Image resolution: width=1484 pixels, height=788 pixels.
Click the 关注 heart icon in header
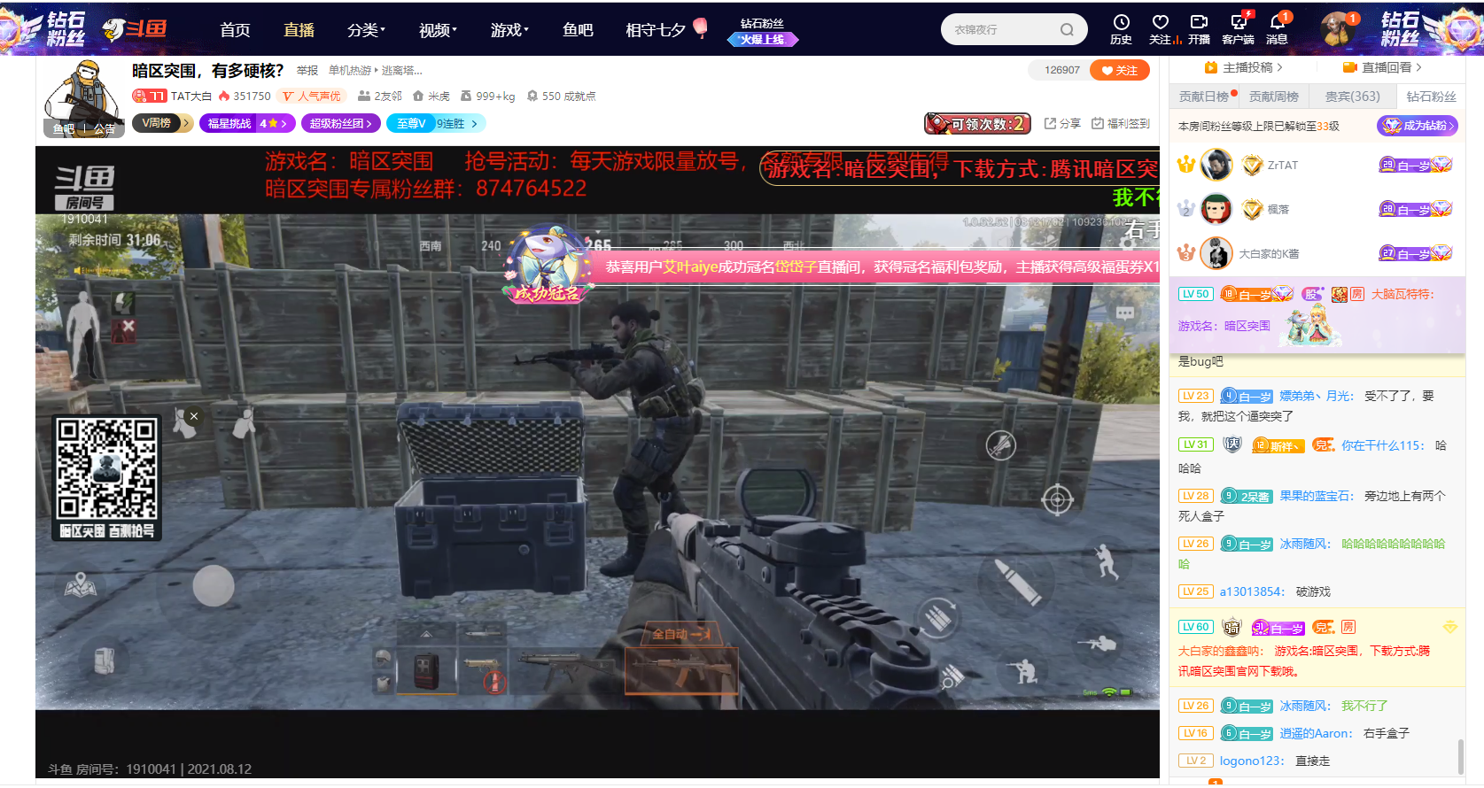[x=1160, y=23]
